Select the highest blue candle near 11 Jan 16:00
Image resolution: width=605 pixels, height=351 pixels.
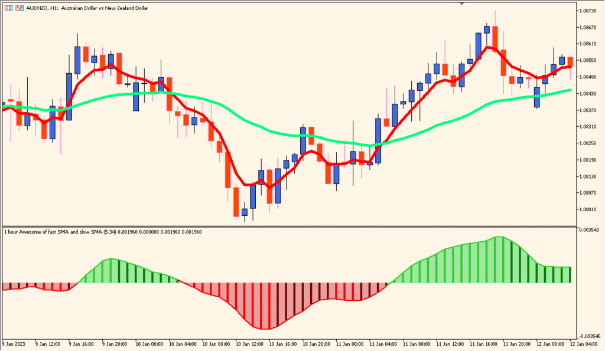(487, 32)
